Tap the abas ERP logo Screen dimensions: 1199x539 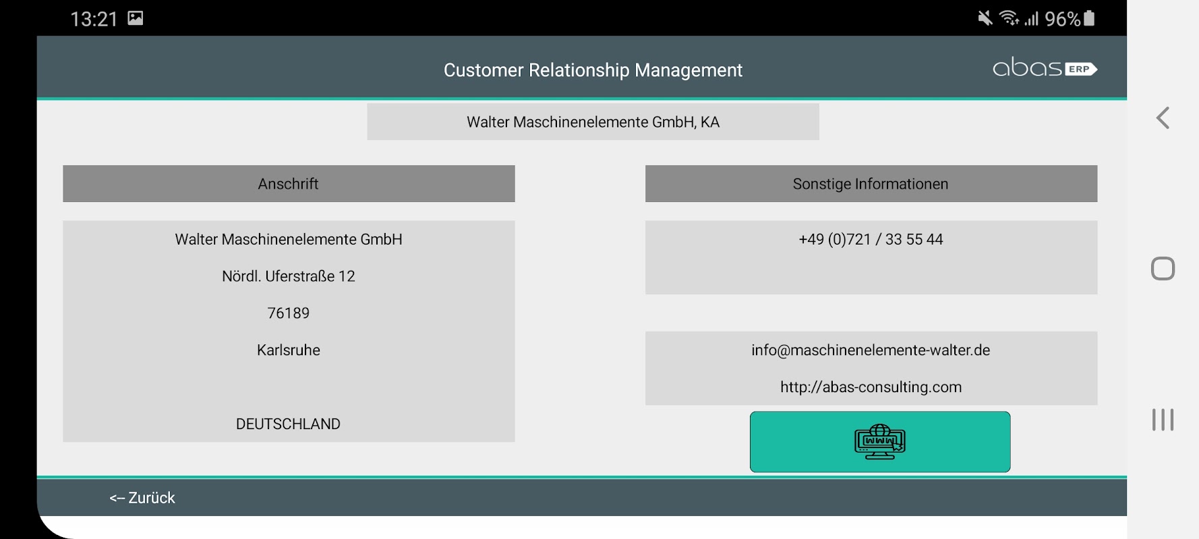pos(1045,68)
